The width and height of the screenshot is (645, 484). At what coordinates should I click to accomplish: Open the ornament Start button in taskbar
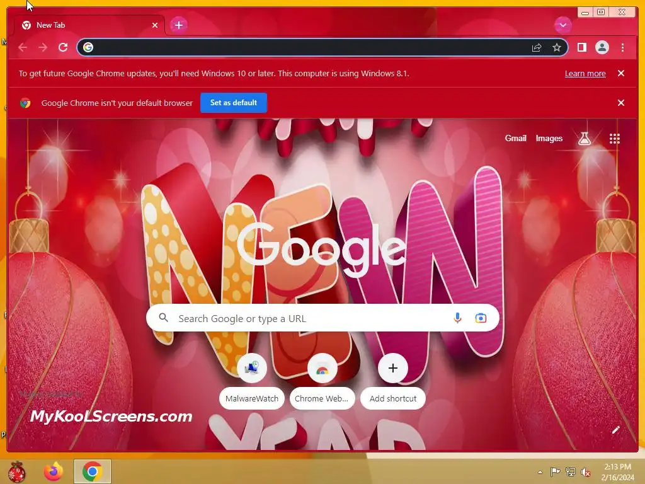pyautogui.click(x=17, y=471)
